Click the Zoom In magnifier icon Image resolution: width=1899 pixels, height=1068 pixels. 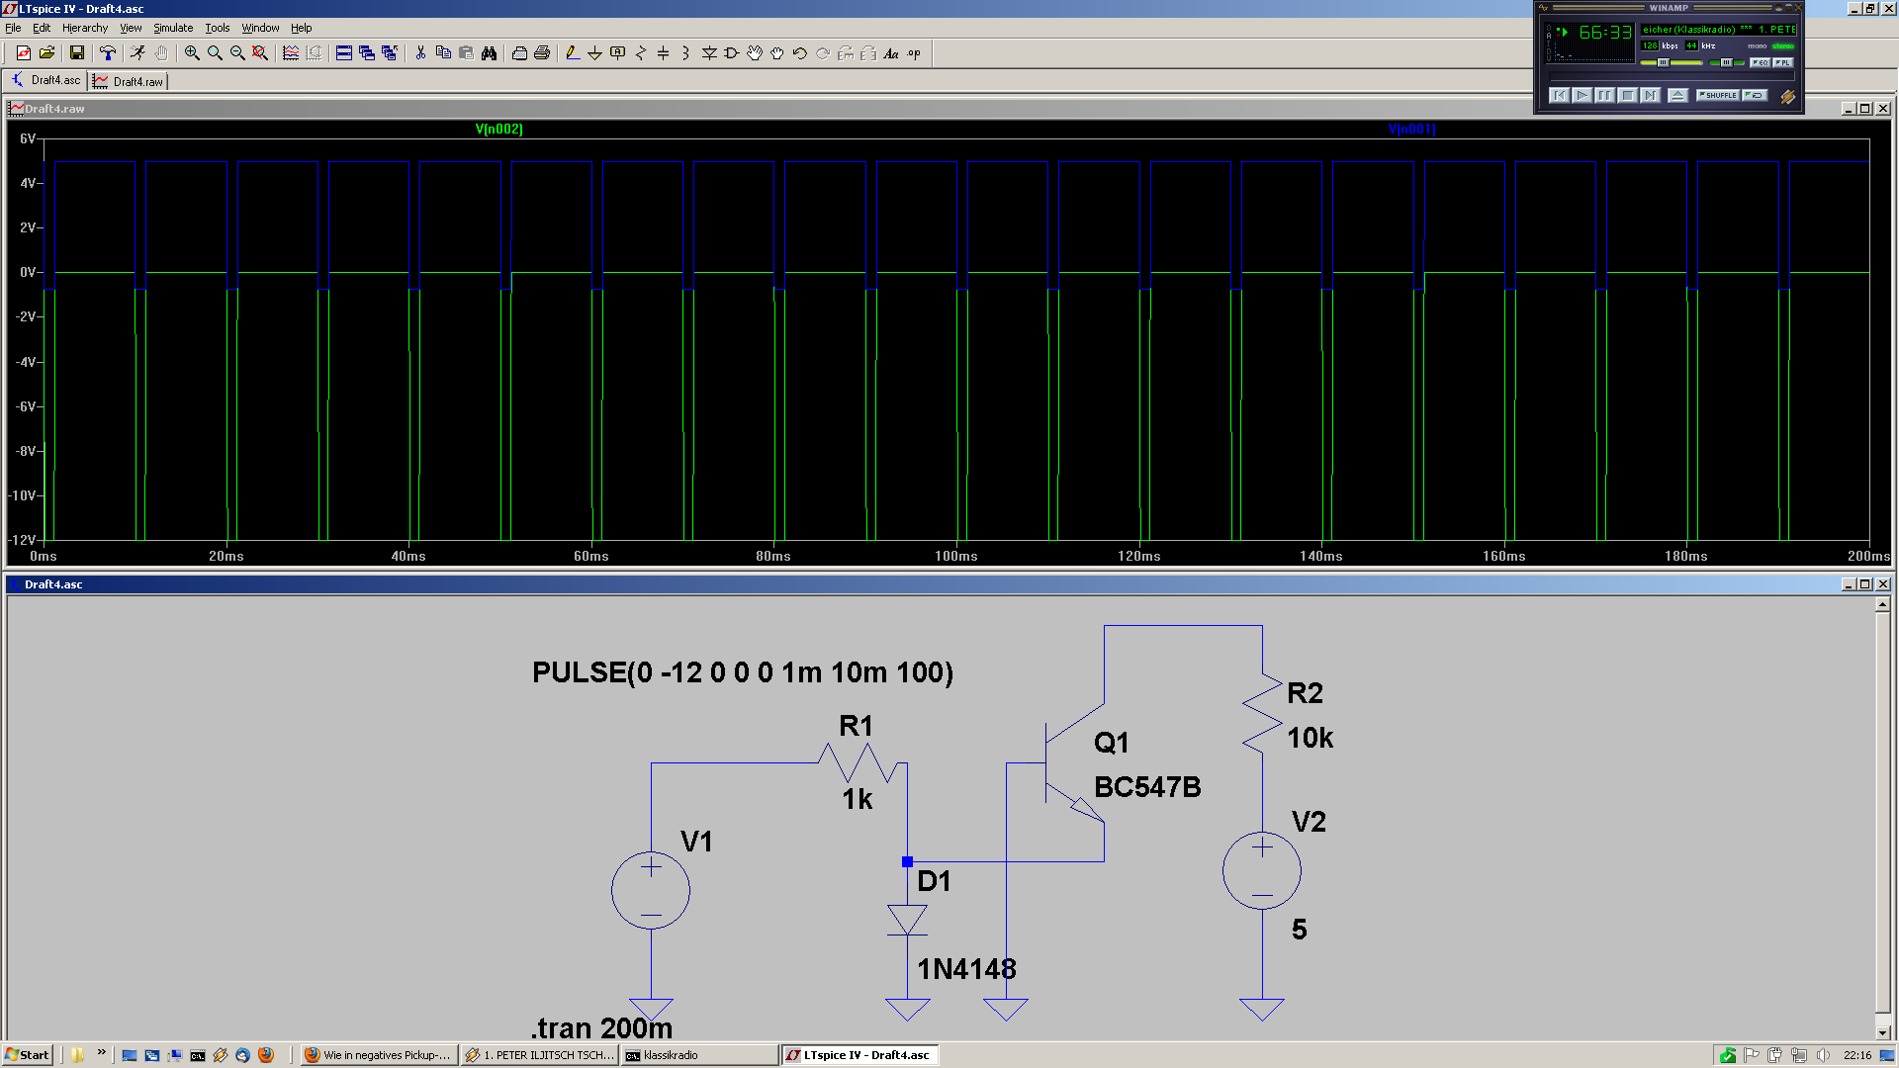192,53
